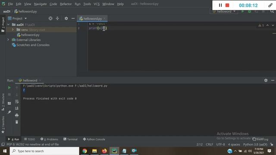Hide the Run tool window

273,81
